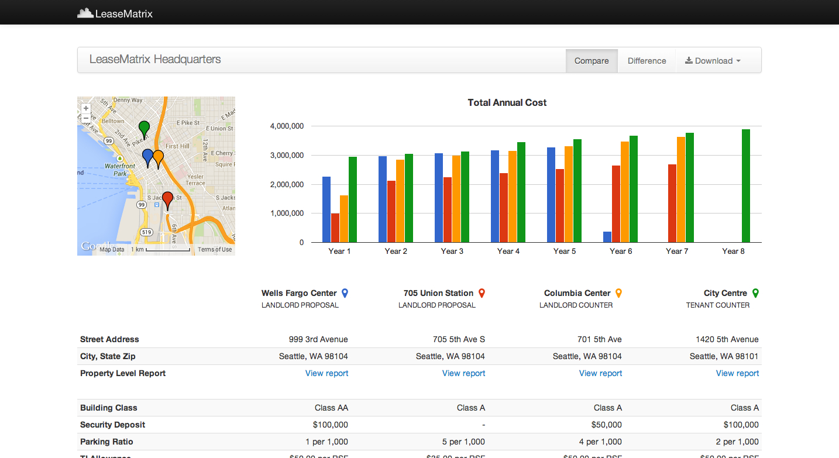Open the Download dropdown menu
This screenshot has height=458, width=839.
pyautogui.click(x=713, y=61)
